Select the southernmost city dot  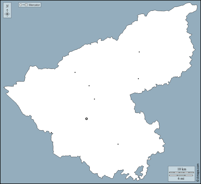(x=118, y=144)
